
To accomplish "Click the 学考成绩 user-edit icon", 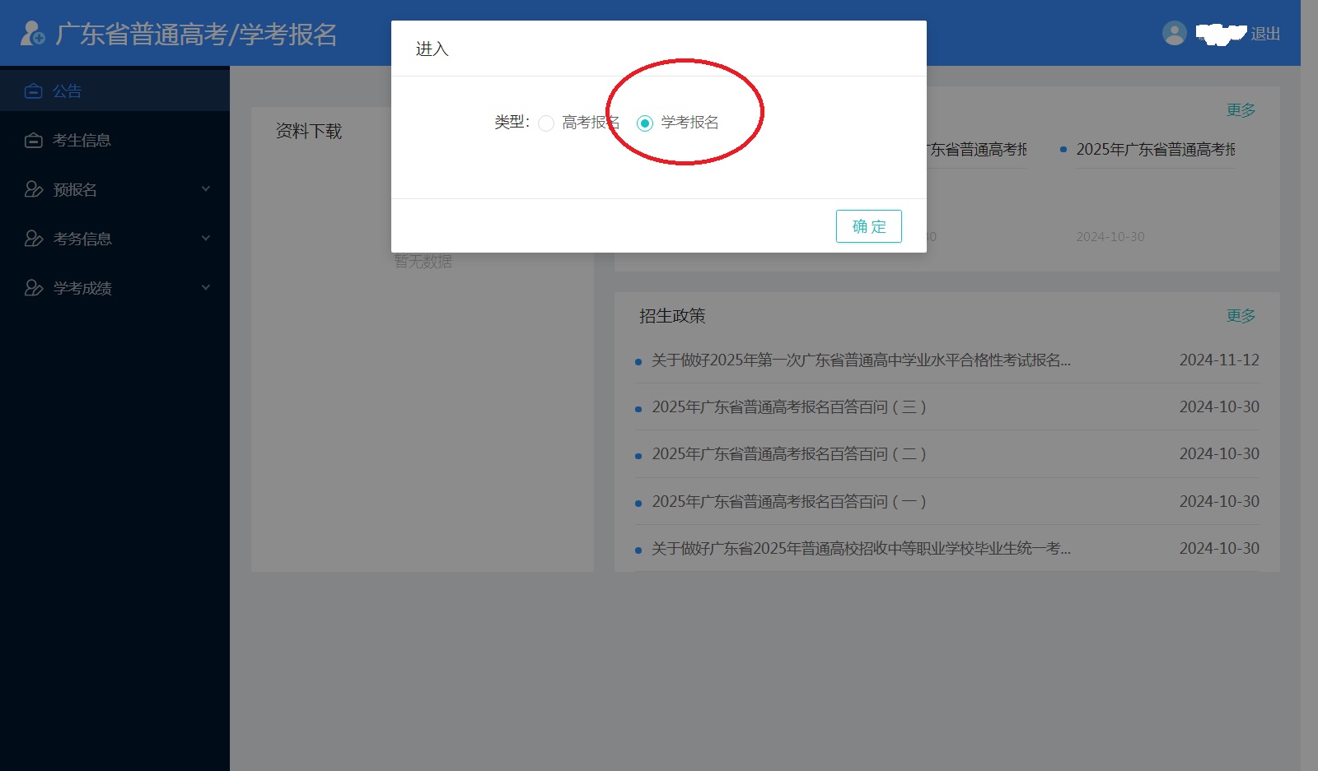I will coord(34,288).
